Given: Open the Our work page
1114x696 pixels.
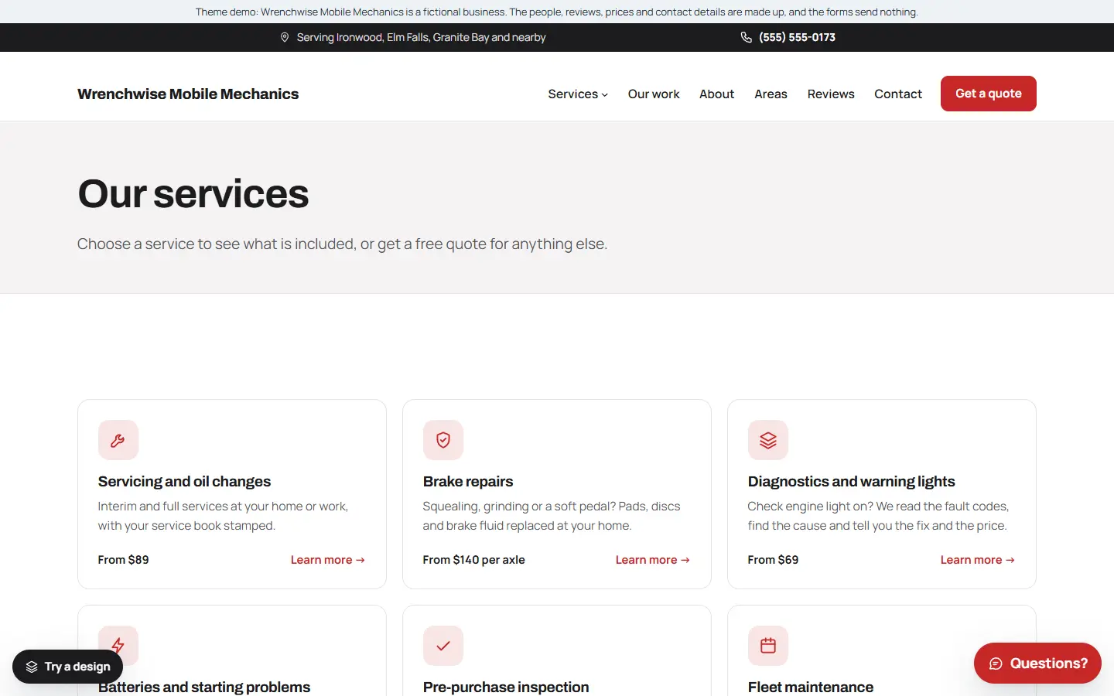Looking at the screenshot, I should click(x=654, y=94).
